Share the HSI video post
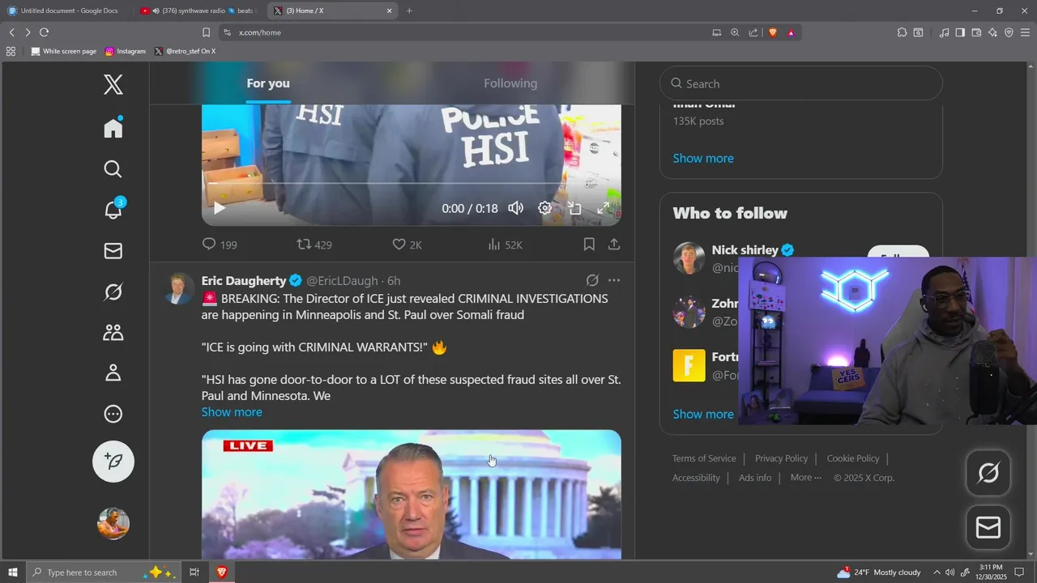This screenshot has width=1037, height=583. pyautogui.click(x=614, y=244)
